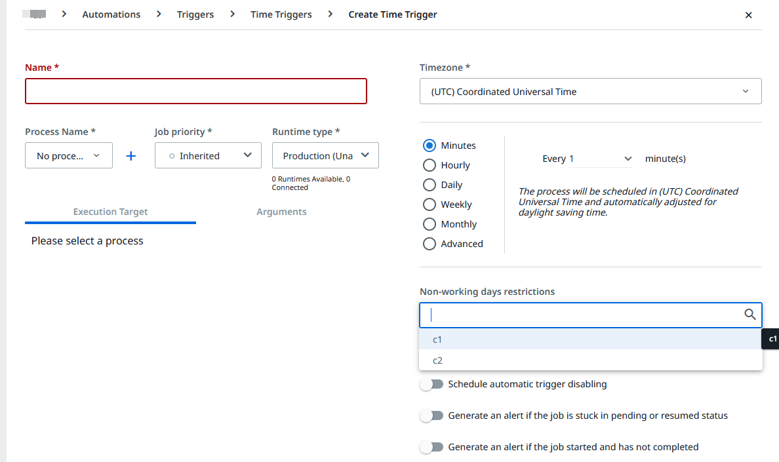
Task: Close the Create Time Trigger panel
Action: tap(749, 15)
